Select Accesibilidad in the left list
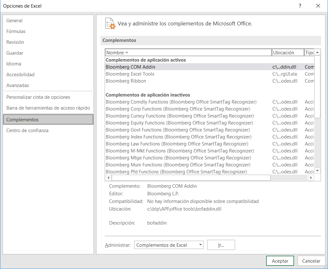 coord(48,75)
